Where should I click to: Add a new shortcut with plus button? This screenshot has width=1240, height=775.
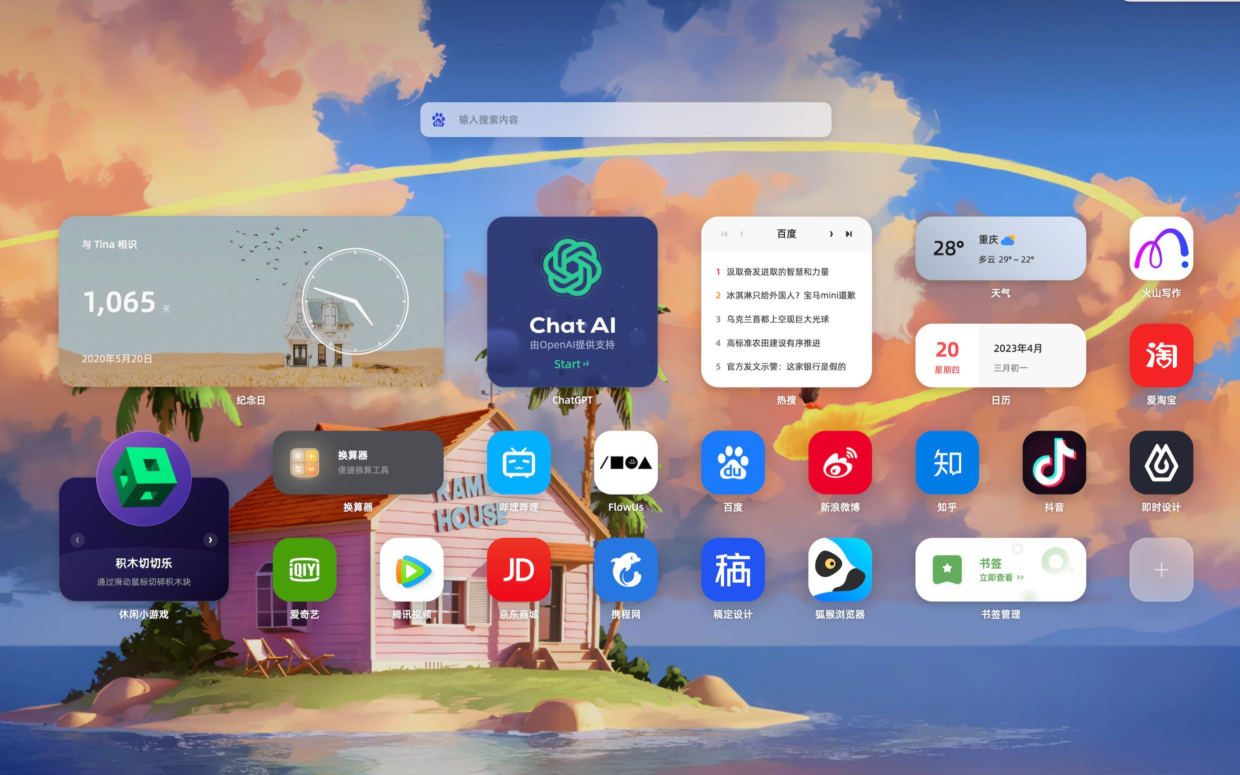click(x=1161, y=569)
